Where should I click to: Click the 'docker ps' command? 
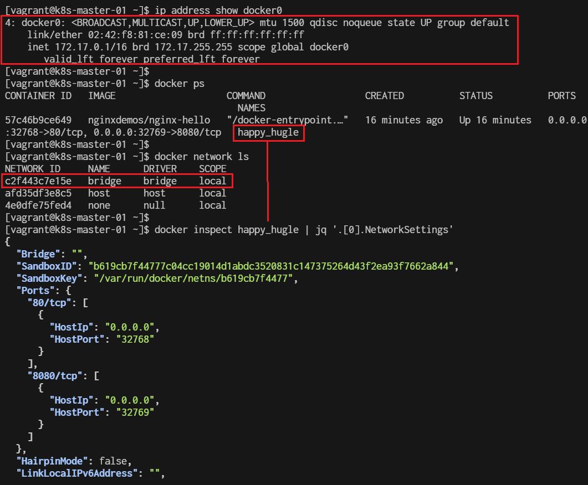click(x=179, y=84)
